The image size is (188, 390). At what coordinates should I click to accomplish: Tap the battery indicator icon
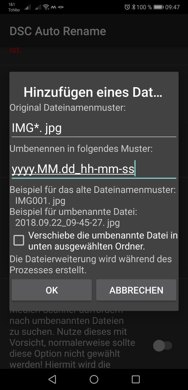[158, 7]
